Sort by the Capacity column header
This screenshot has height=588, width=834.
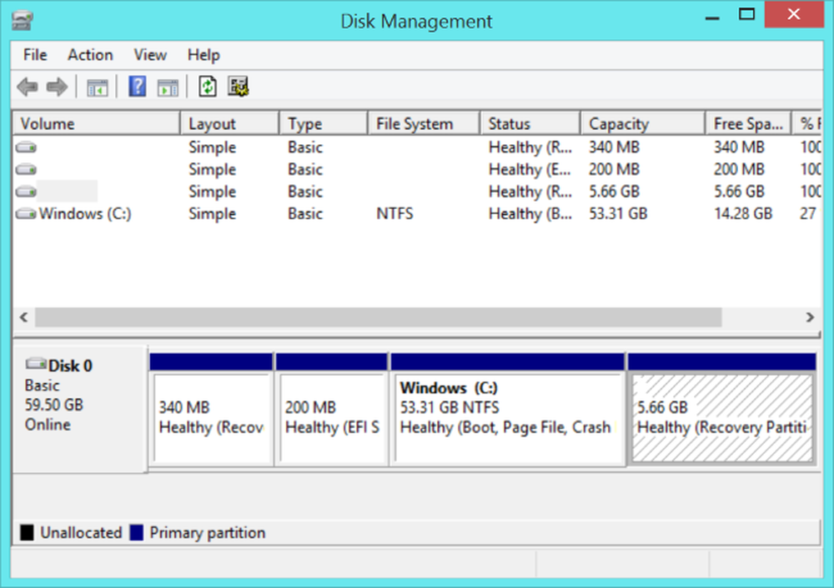coord(643,124)
